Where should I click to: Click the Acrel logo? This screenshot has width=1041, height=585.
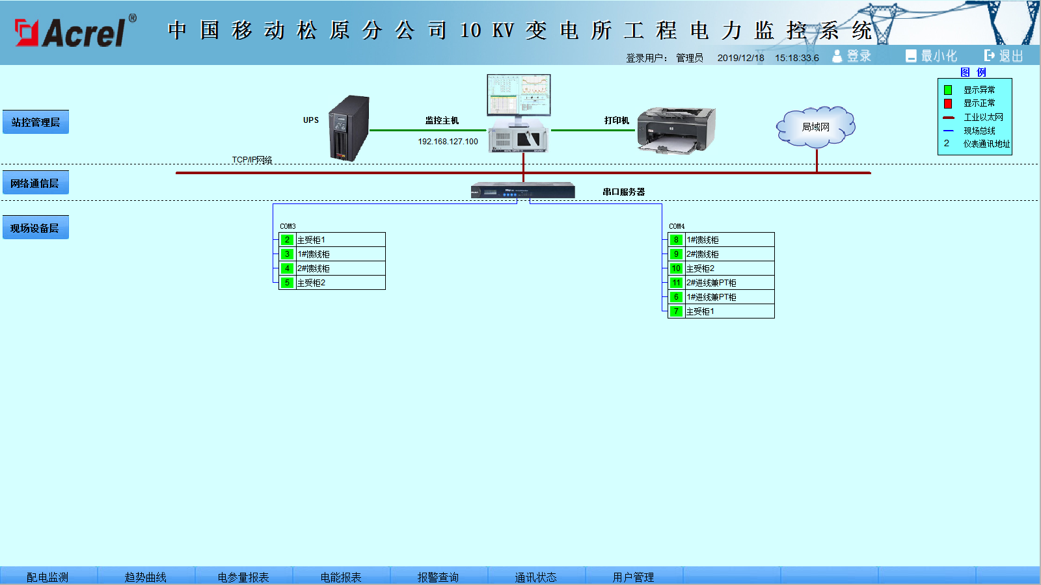(x=75, y=31)
